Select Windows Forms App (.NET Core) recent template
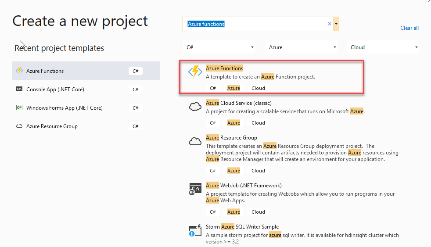This screenshot has height=247, width=431. [86, 107]
